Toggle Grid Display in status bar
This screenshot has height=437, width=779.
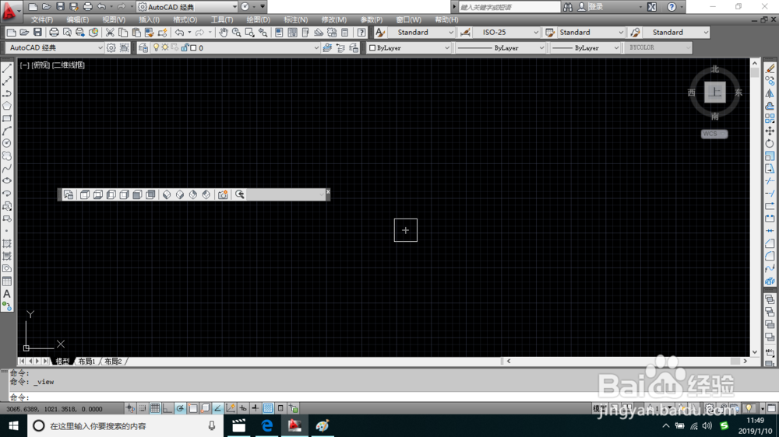pos(155,408)
